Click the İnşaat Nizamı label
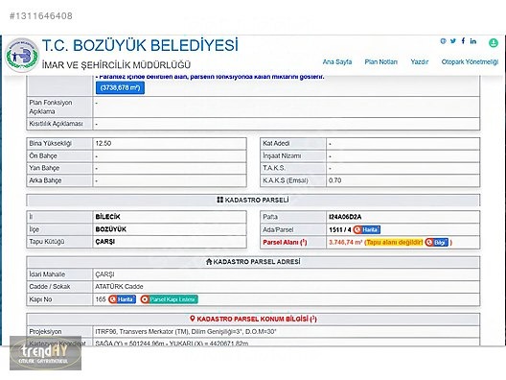The width and height of the screenshot is (506, 380). tap(282, 155)
